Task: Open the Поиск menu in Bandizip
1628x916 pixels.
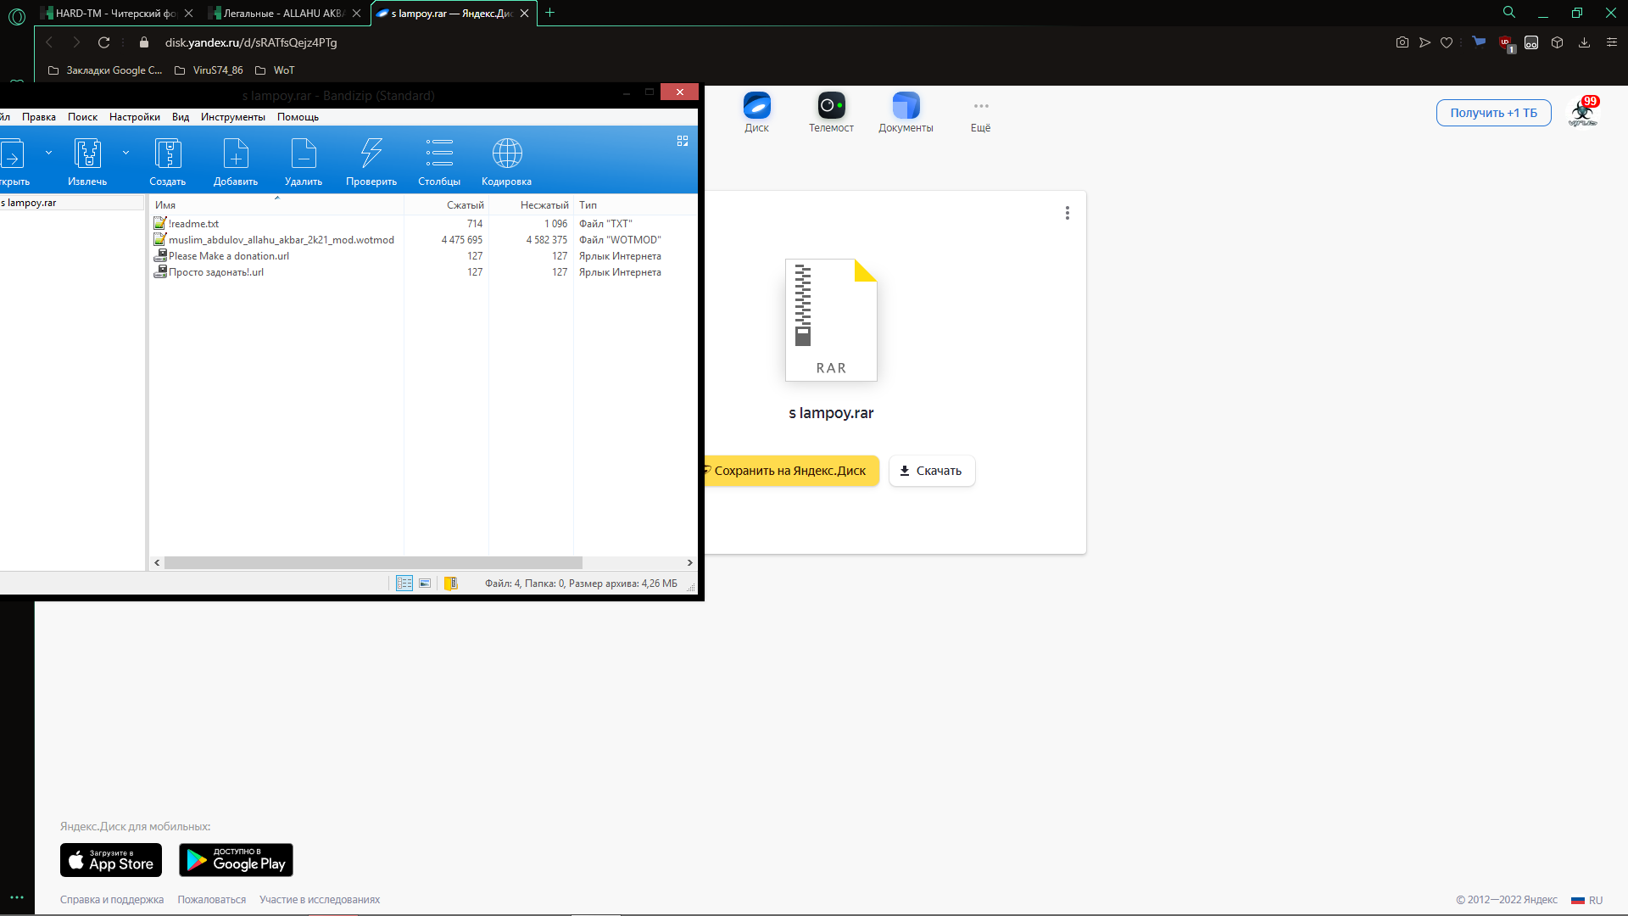Action: [x=82, y=117]
